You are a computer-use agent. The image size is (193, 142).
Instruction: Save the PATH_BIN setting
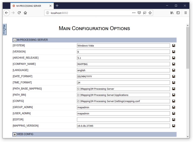(174, 95)
